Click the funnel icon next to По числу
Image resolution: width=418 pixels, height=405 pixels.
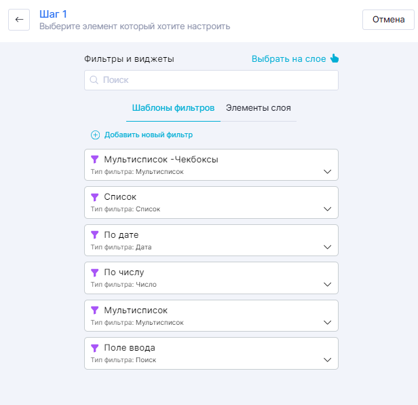point(95,272)
